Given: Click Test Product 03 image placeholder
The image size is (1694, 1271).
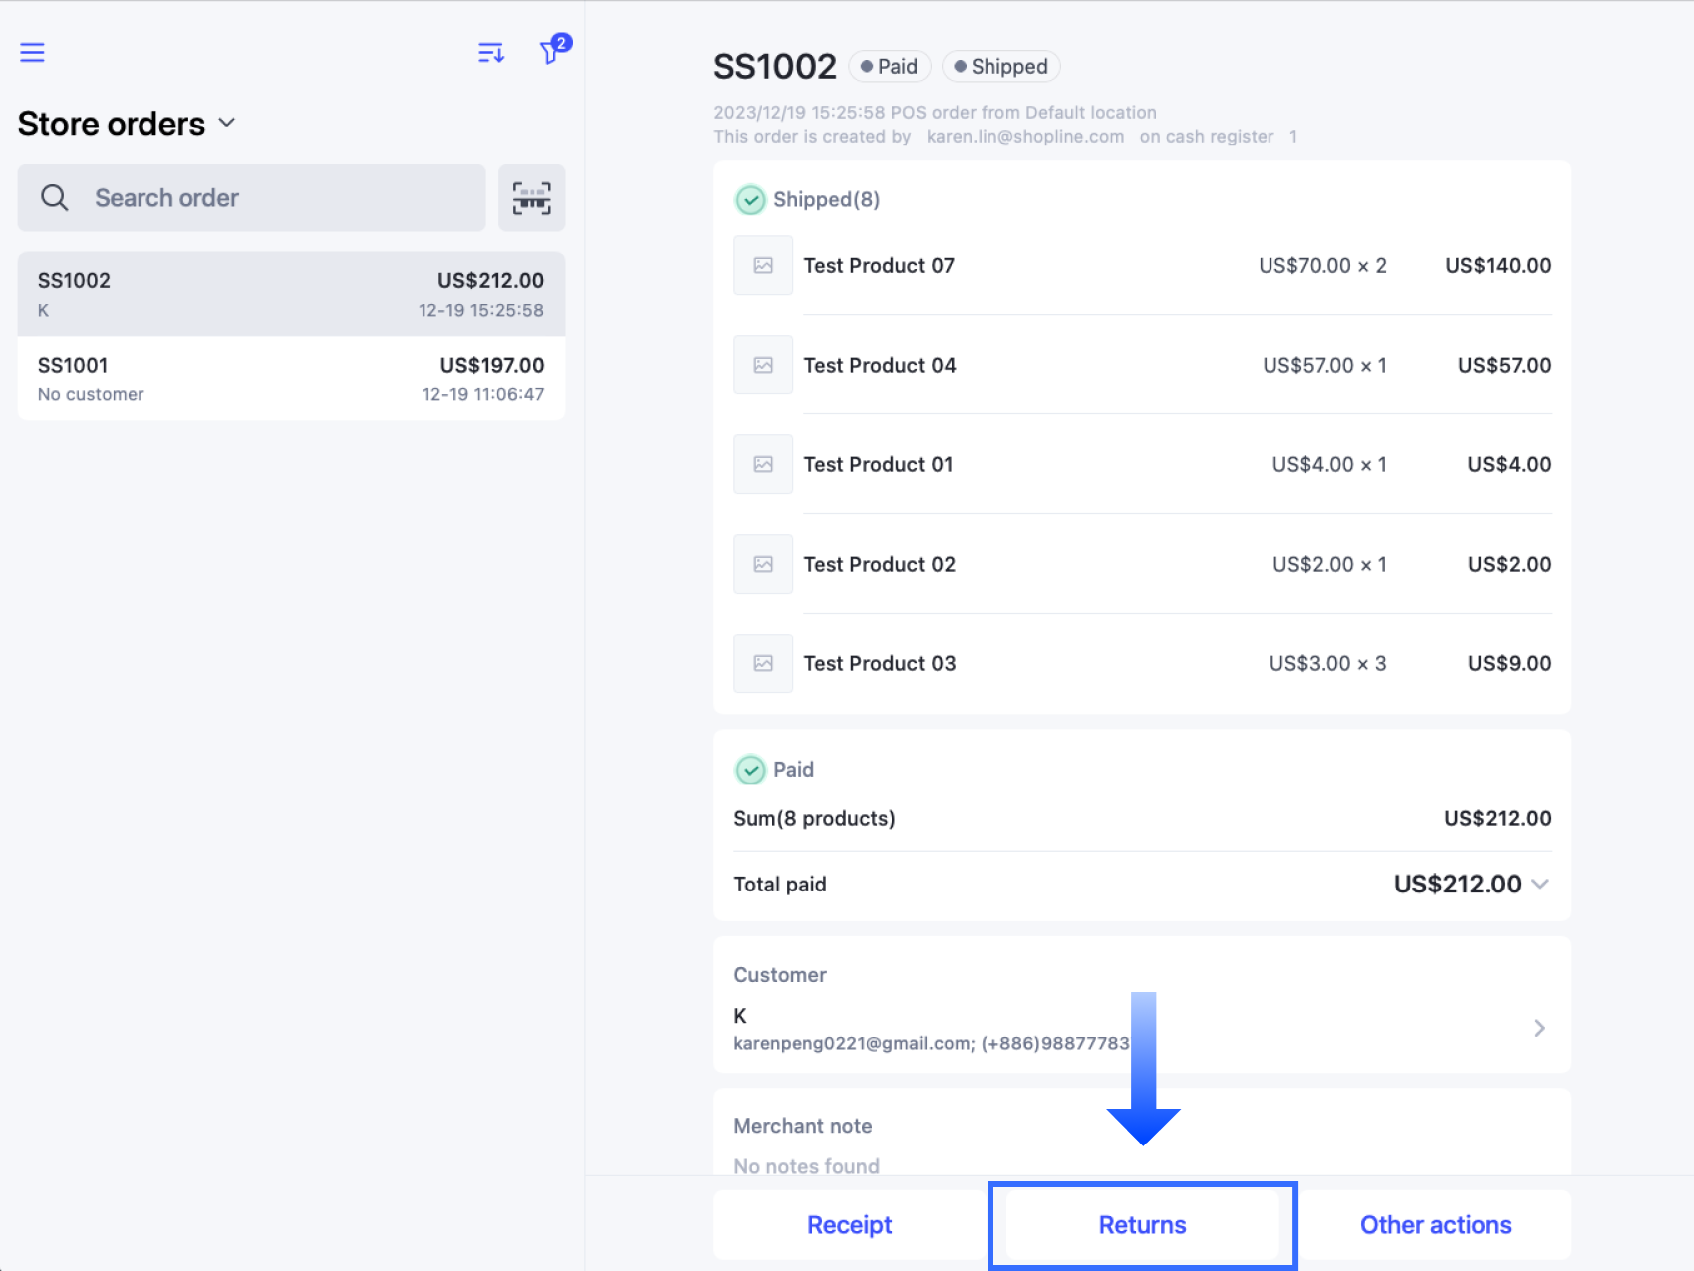Looking at the screenshot, I should click(763, 664).
